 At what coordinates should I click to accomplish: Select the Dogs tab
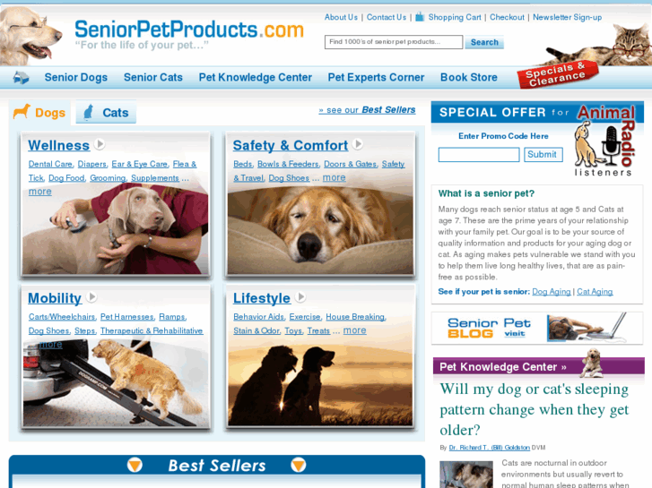[39, 112]
